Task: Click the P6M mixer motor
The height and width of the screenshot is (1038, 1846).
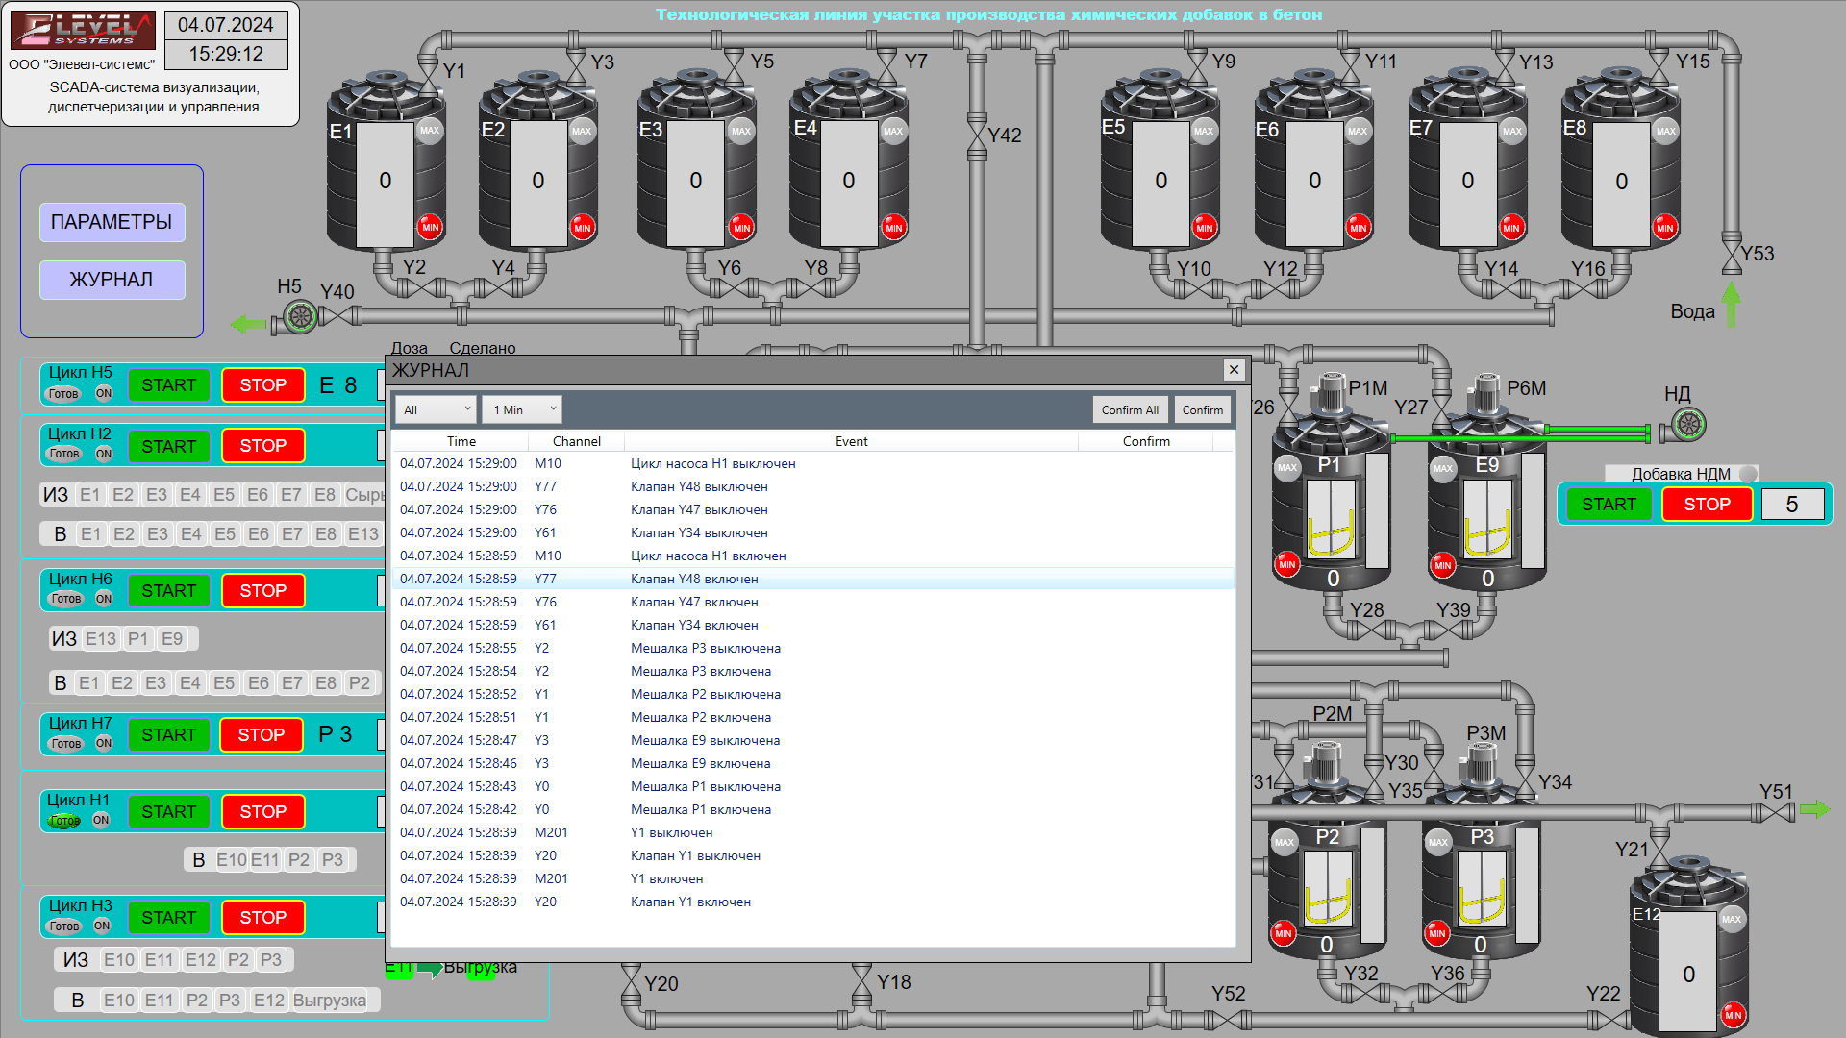Action: (1486, 392)
